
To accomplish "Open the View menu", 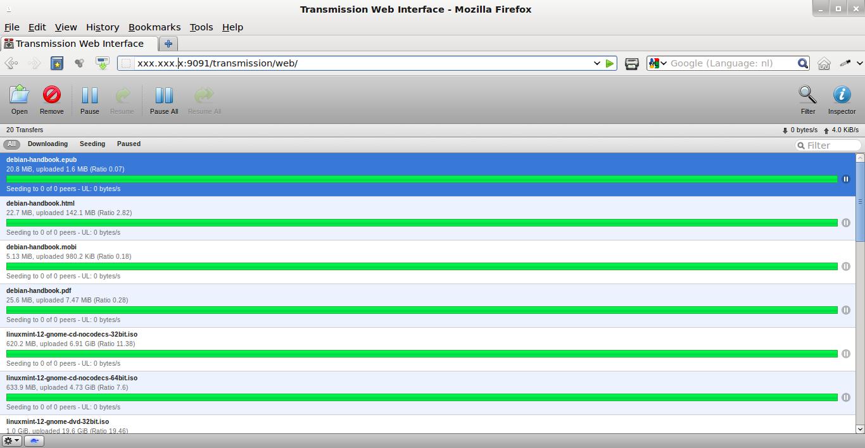I will pos(66,27).
